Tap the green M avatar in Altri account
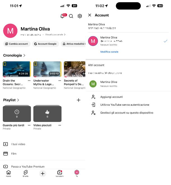 [x=93, y=84]
